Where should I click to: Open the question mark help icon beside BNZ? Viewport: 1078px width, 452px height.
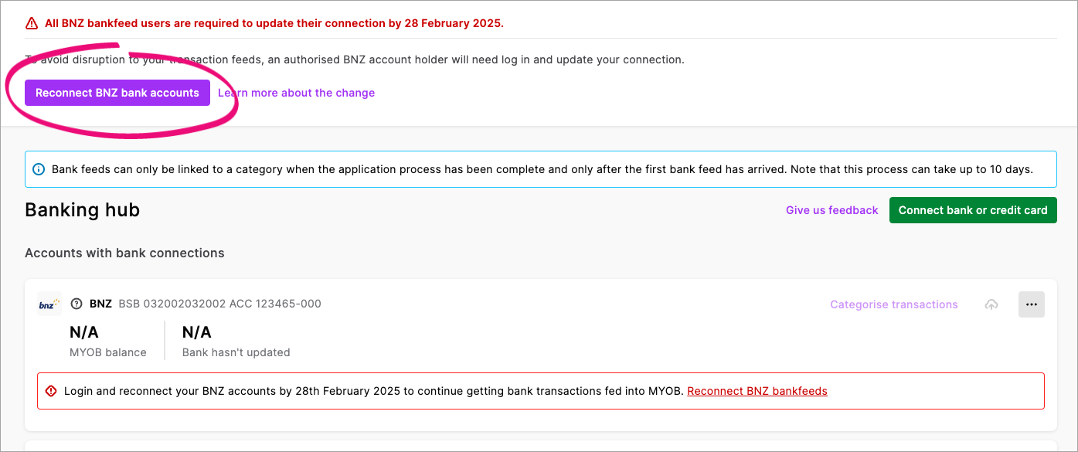click(76, 304)
